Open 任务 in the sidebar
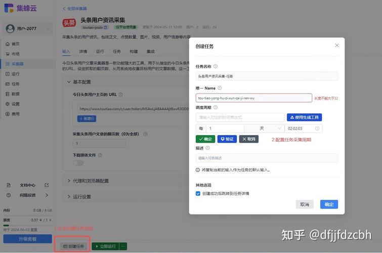 [x=16, y=84]
